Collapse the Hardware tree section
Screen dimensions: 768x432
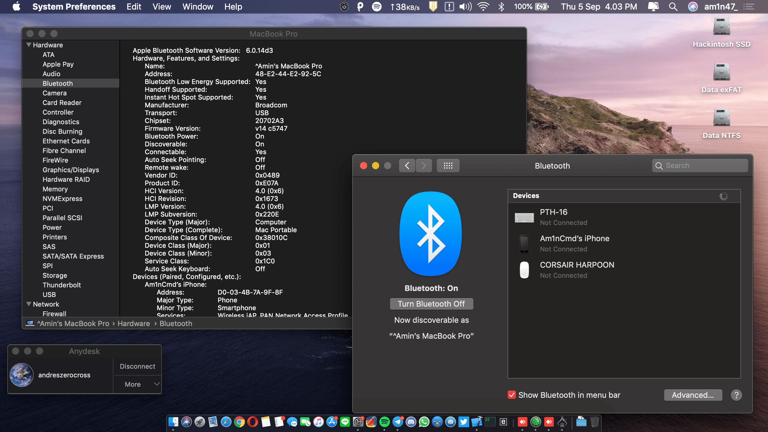point(29,45)
